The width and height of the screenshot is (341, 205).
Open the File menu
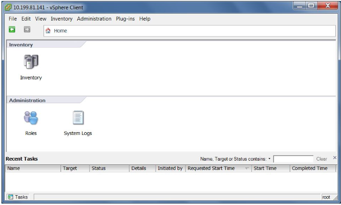point(13,19)
